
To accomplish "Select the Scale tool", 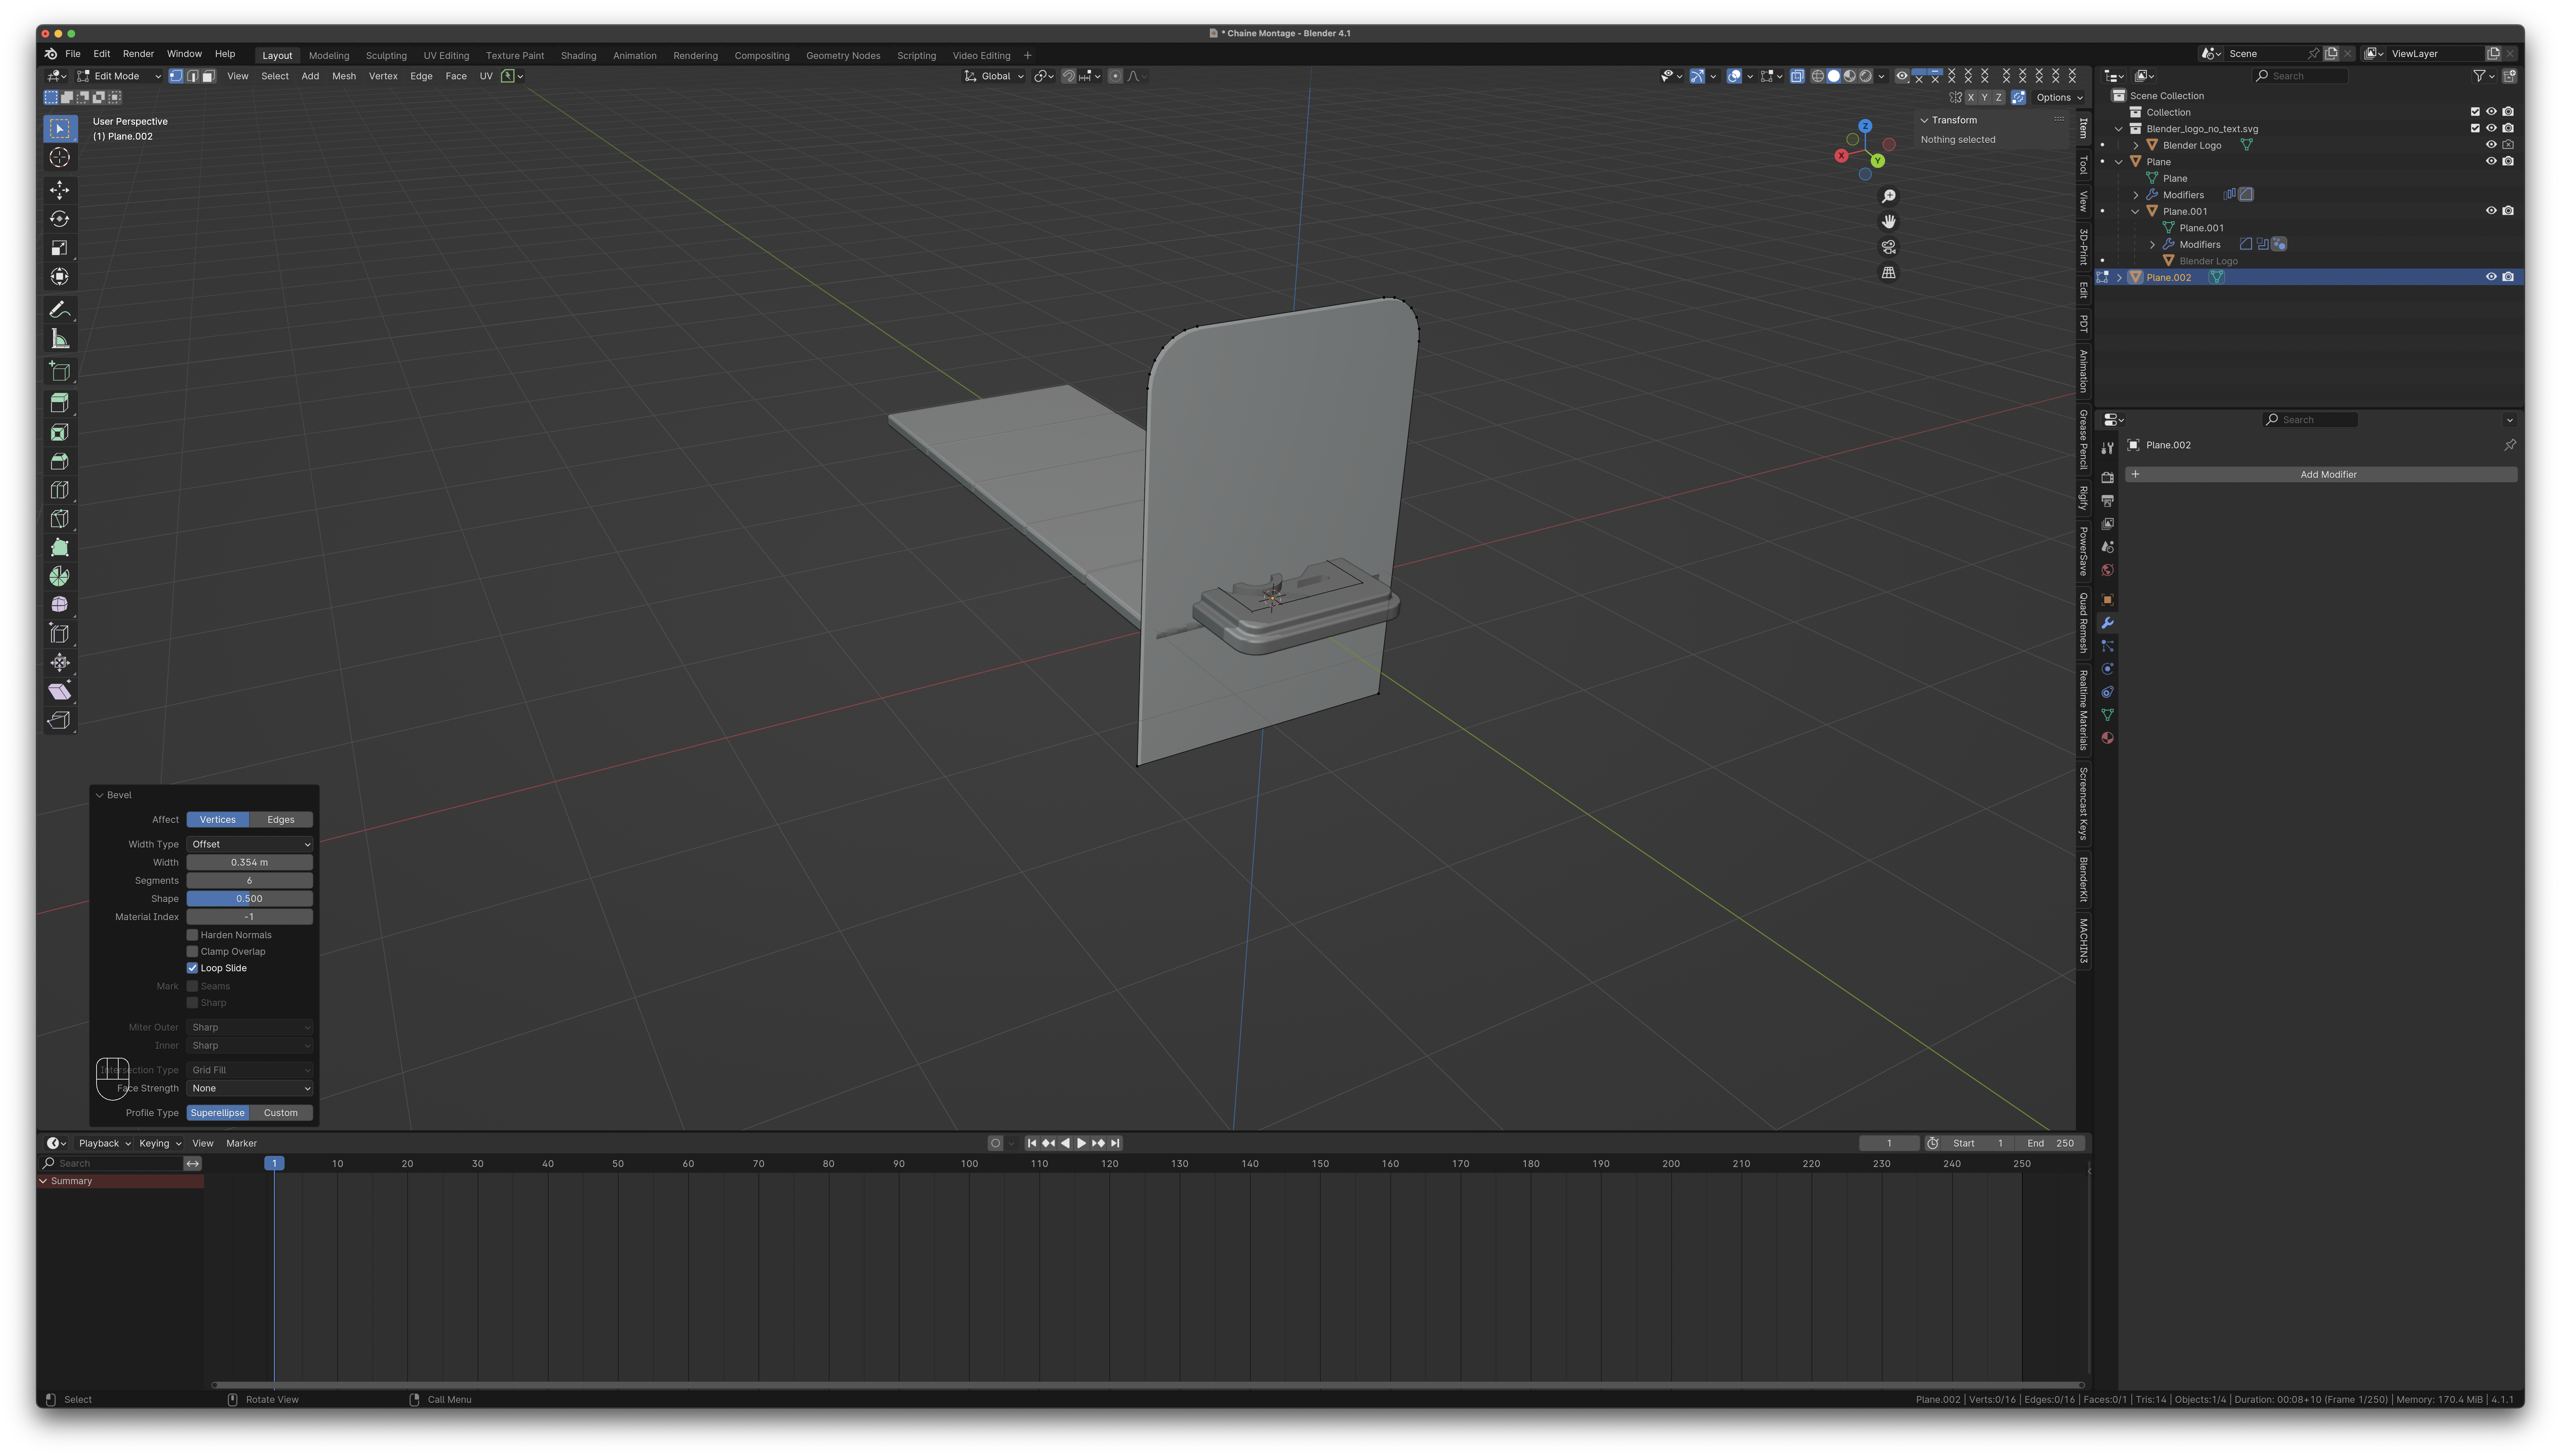I will coord(60,248).
